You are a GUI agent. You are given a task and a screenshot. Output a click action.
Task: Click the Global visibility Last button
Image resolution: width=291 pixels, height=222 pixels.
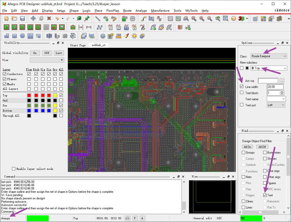click(59, 53)
